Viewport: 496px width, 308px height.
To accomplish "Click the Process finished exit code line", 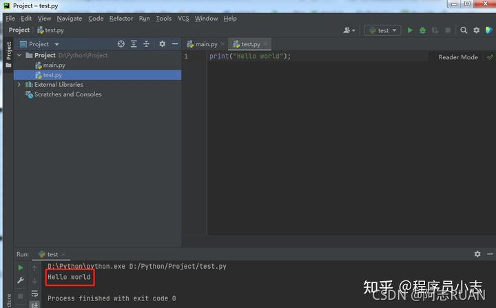I will click(x=112, y=298).
